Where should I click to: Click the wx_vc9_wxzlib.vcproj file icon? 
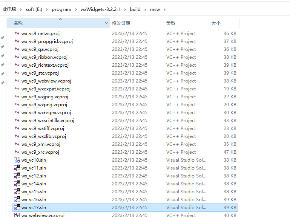pyautogui.click(x=17, y=136)
